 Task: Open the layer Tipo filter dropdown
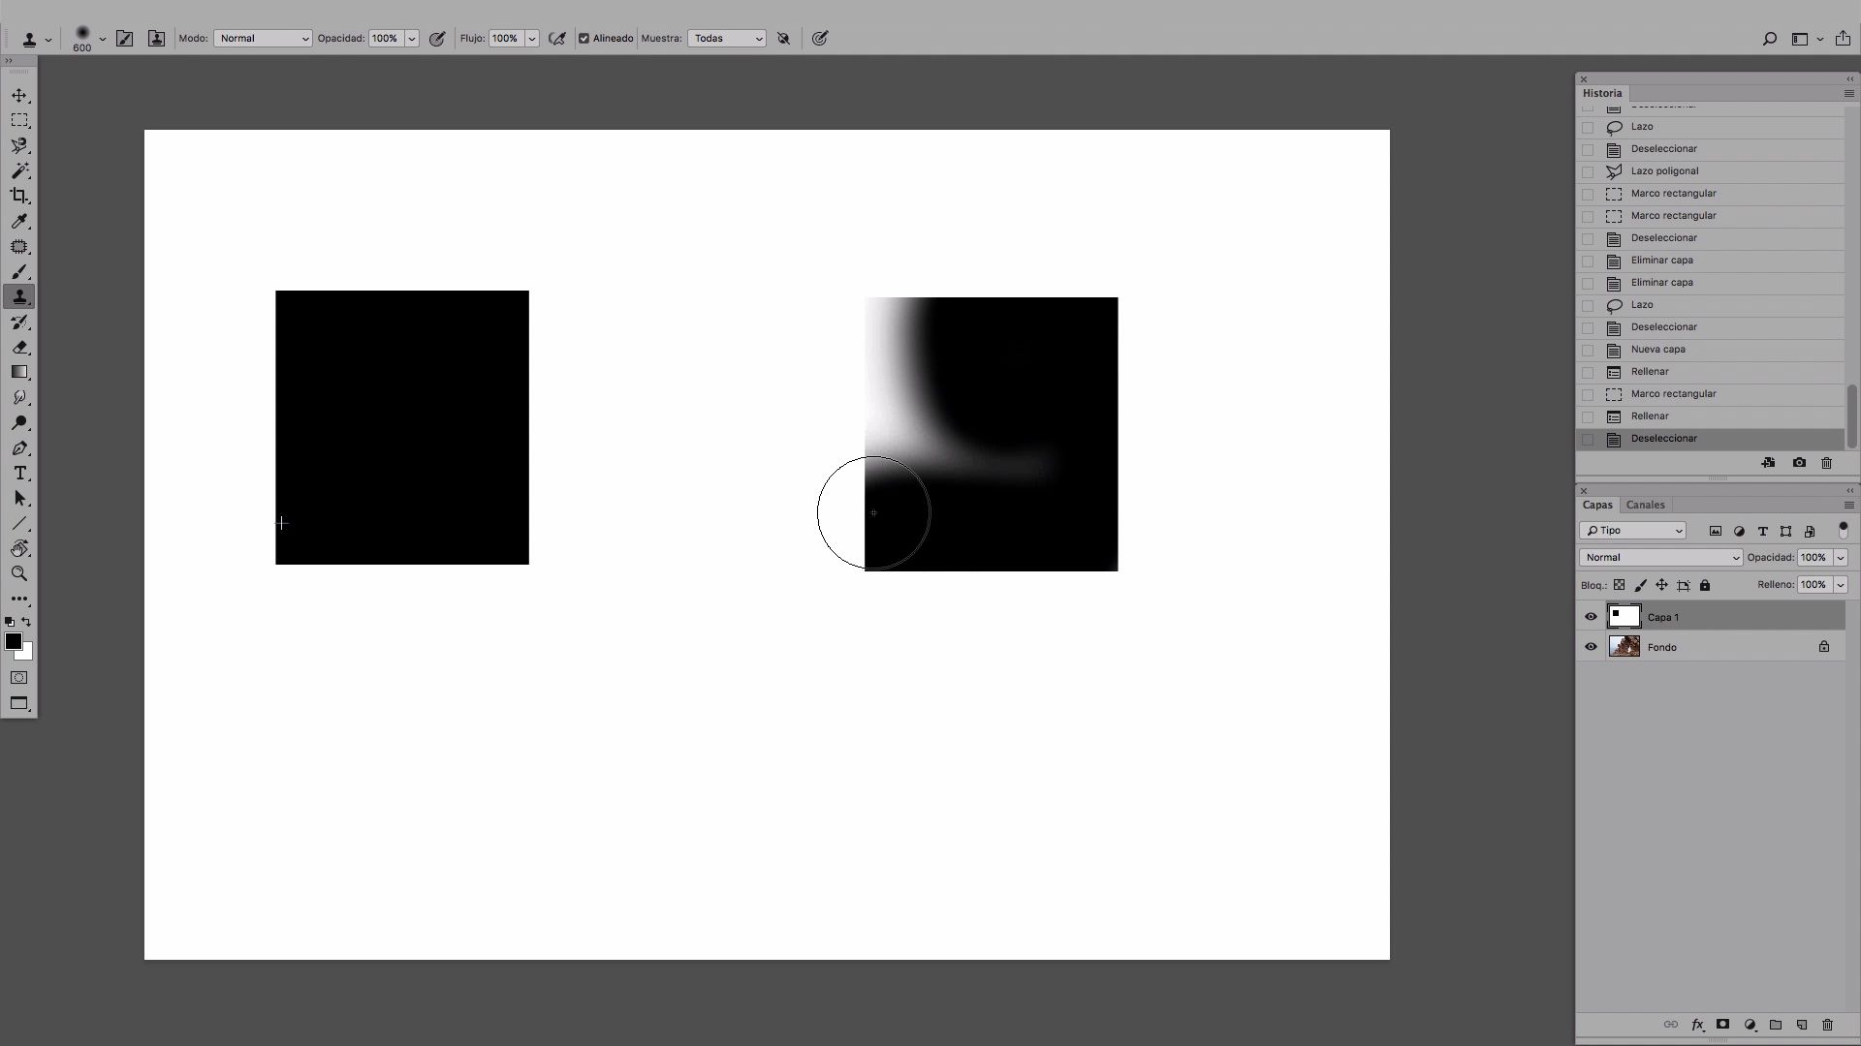click(x=1633, y=531)
